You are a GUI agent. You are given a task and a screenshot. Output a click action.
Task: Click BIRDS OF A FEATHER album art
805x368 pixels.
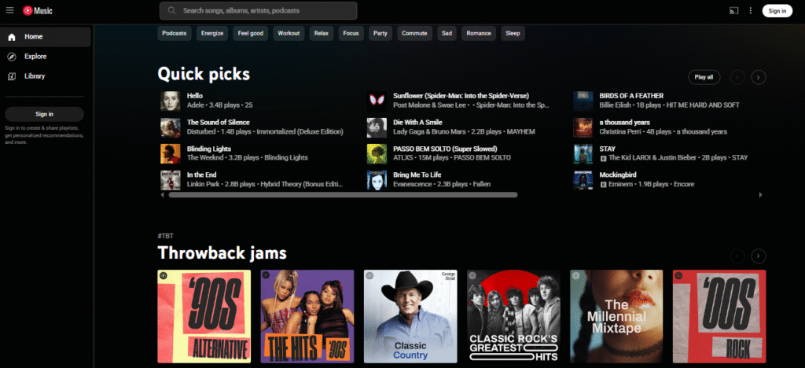(583, 101)
